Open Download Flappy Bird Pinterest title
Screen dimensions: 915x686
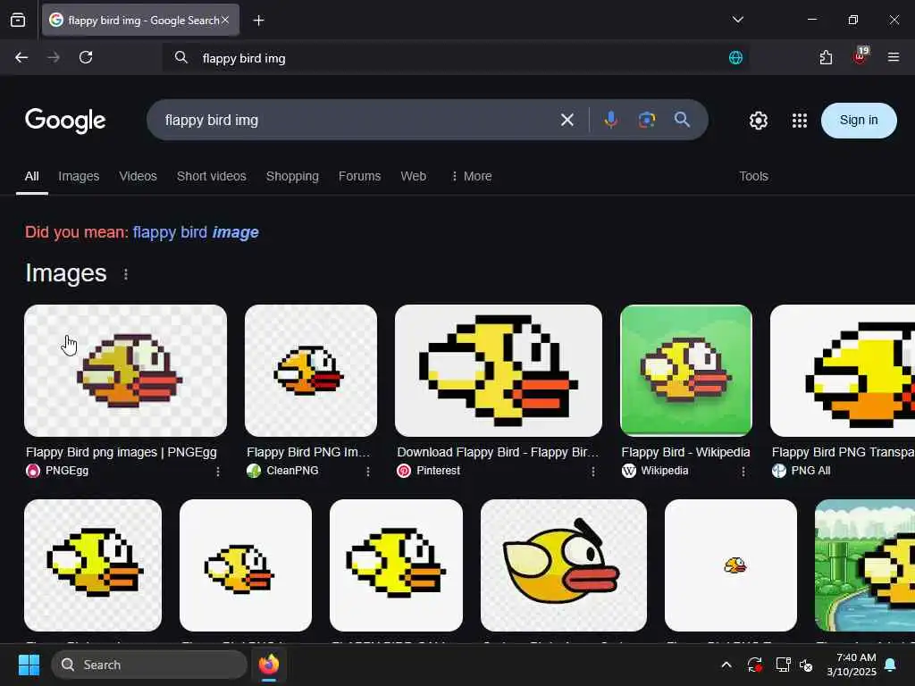(498, 452)
